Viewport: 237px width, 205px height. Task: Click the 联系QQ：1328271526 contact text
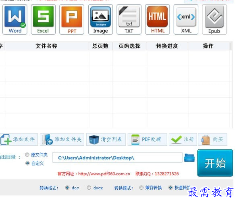157,174
